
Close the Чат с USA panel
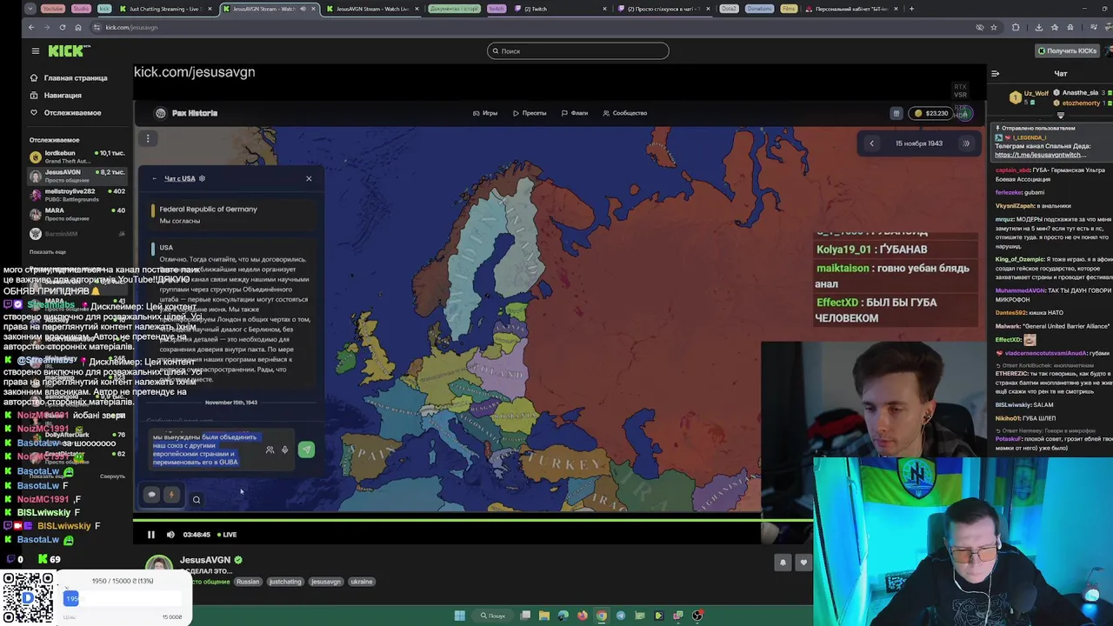coord(309,179)
